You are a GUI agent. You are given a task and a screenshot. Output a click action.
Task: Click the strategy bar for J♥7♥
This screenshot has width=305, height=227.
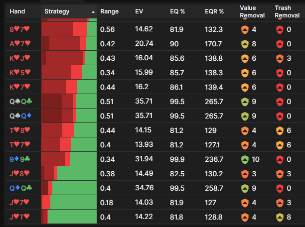(69, 203)
